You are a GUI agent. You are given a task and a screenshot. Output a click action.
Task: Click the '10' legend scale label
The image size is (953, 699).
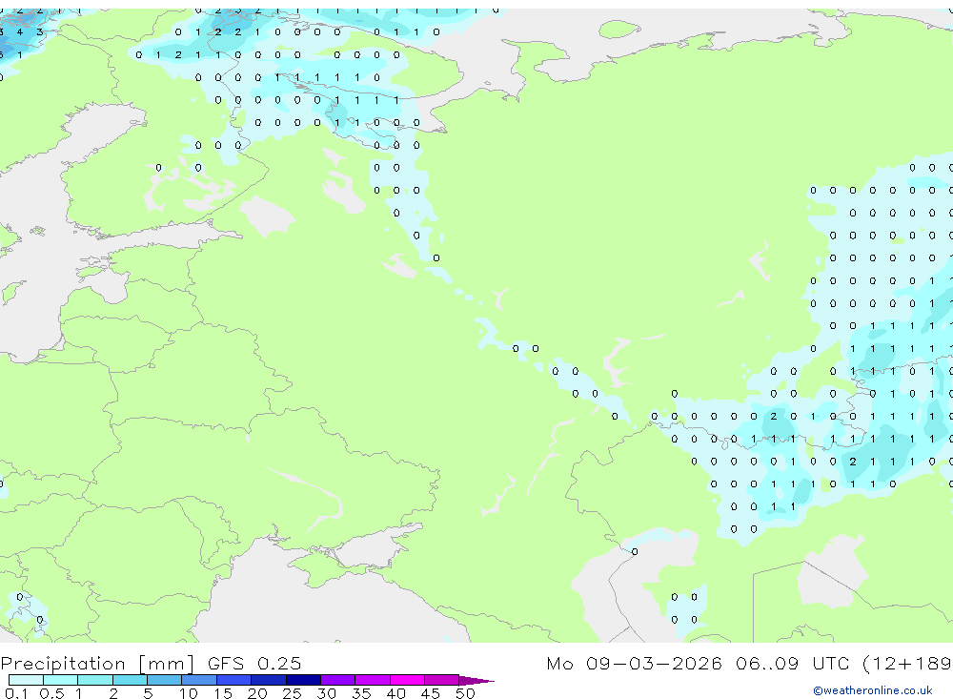pyautogui.click(x=189, y=693)
